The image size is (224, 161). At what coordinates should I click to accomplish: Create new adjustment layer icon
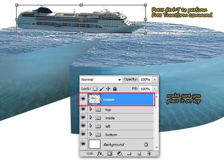pos(120,153)
